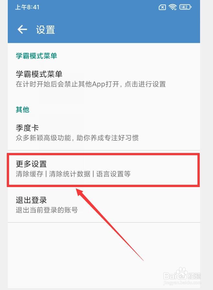Screen dimensions: 213x290
Task: Select 退出登录 to log out
Action: pos(104,205)
